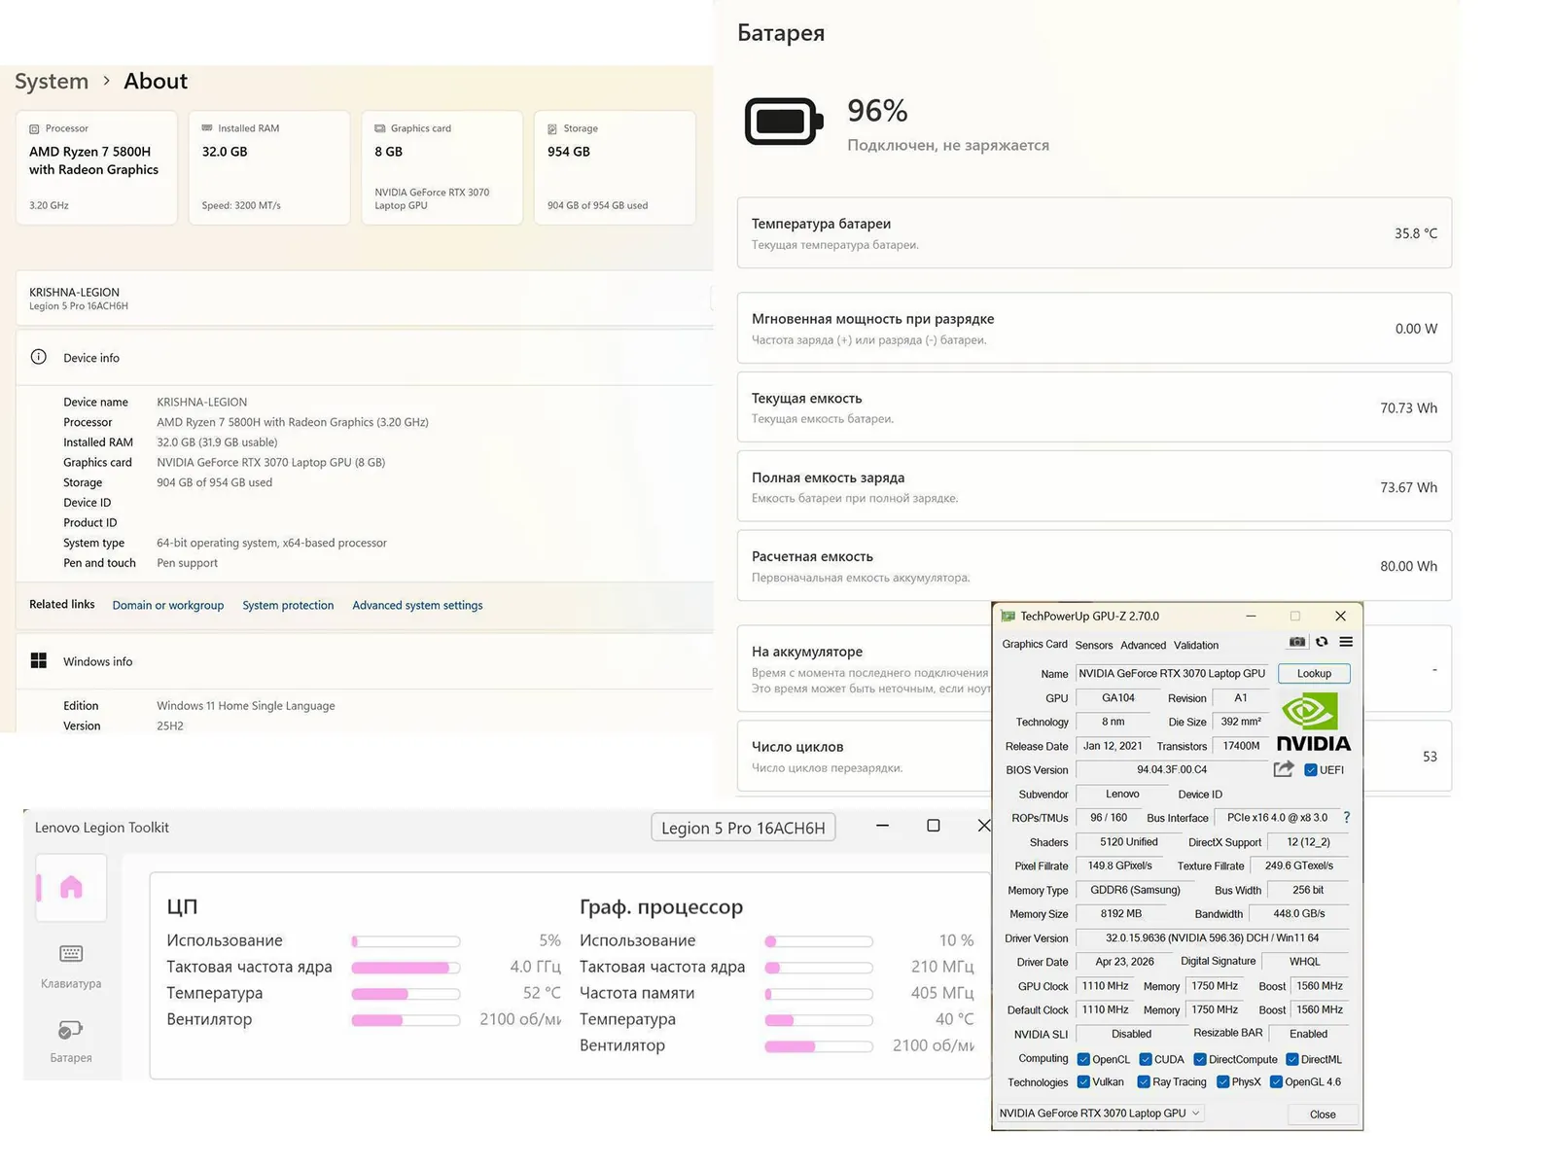Click the ЦП Температура progress bar
1556x1167 pixels.
tap(406, 994)
